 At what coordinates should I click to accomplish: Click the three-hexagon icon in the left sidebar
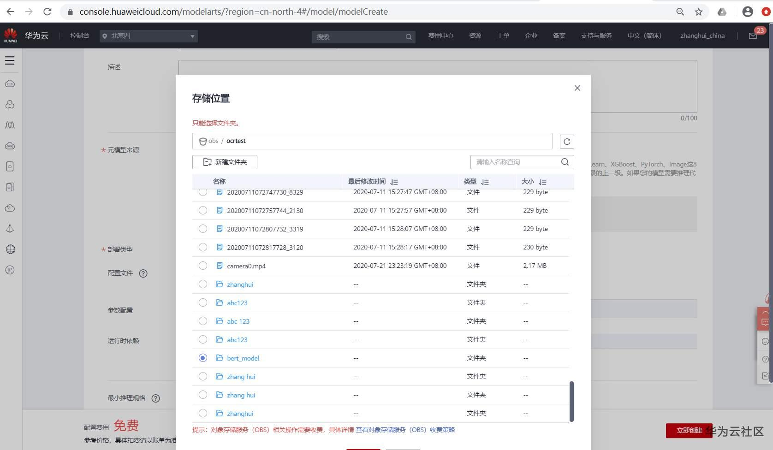pyautogui.click(x=10, y=104)
